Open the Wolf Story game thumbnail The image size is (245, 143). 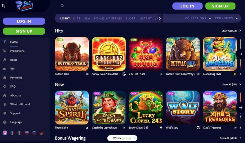pos(183,108)
